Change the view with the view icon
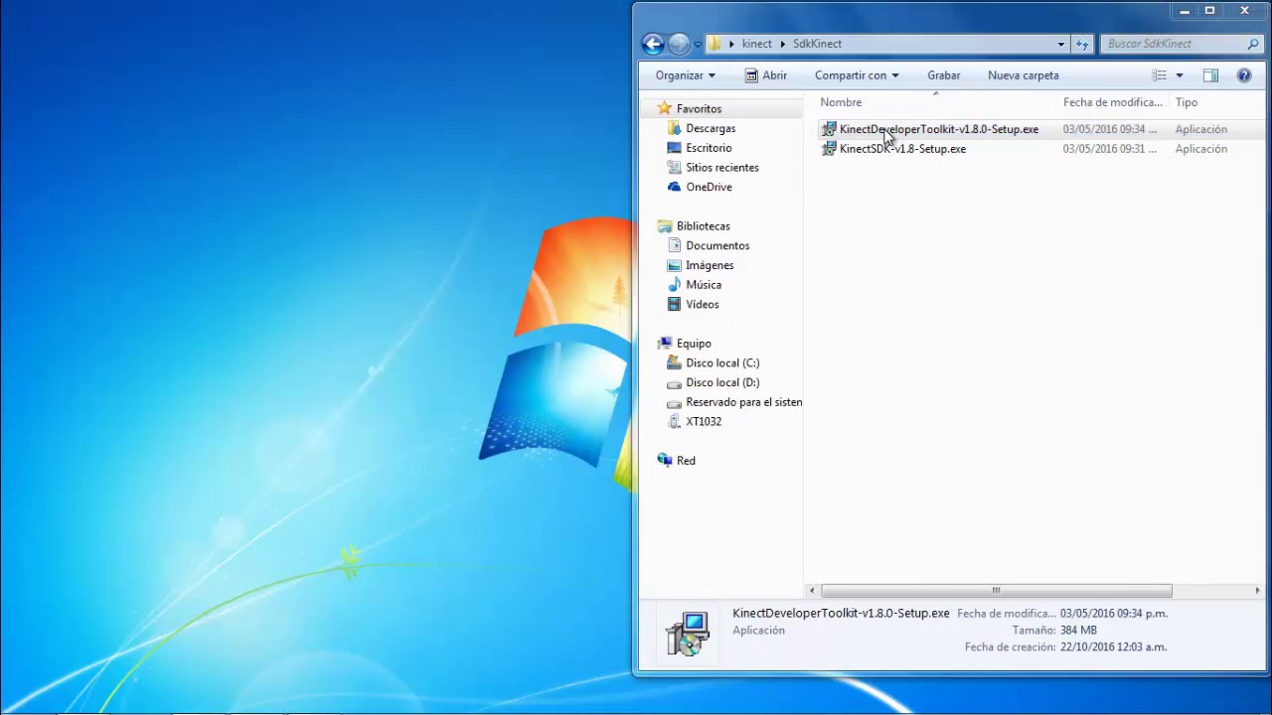Screen dimensions: 1272x715 tap(1159, 75)
